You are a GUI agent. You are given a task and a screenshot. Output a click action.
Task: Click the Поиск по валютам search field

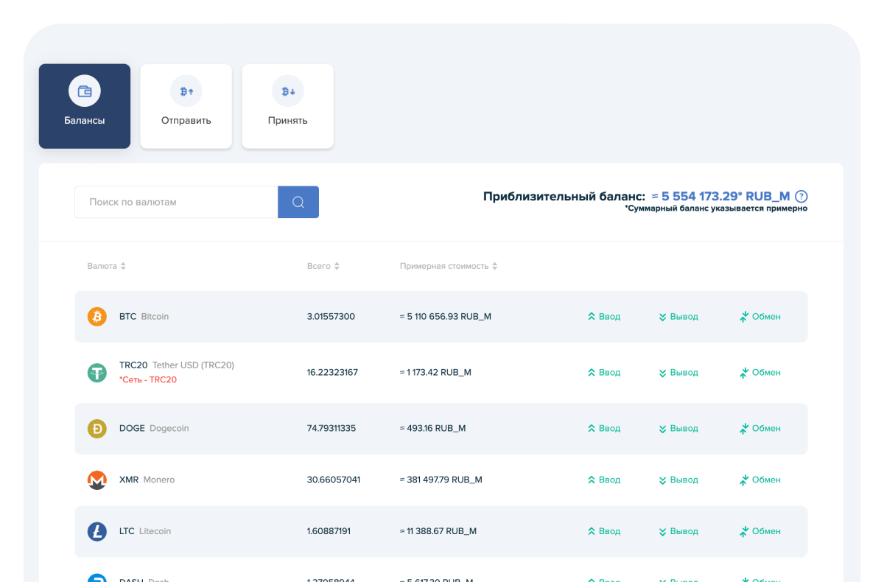175,201
